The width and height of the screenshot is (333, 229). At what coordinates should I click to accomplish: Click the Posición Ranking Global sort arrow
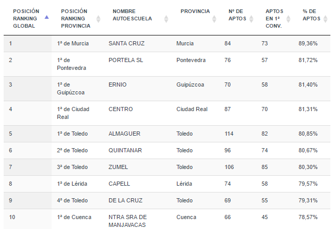click(x=47, y=17)
